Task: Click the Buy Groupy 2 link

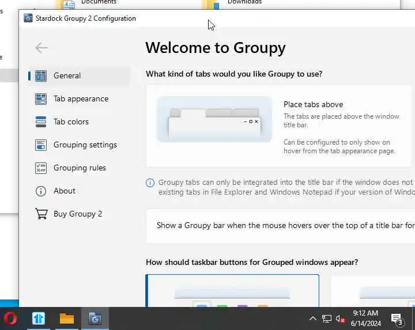Action: click(x=78, y=214)
